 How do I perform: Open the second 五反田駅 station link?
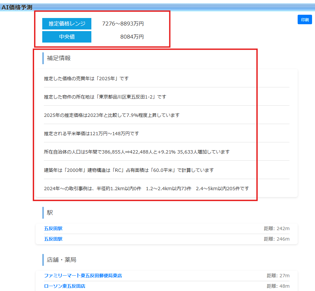click(53, 239)
